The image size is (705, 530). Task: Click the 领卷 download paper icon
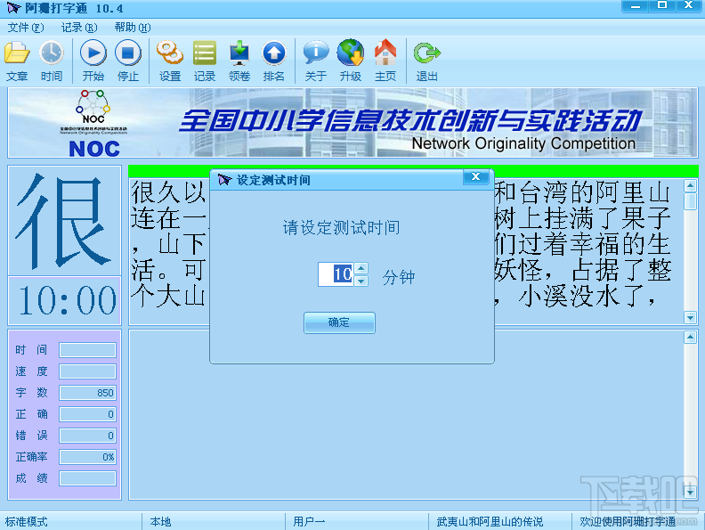[x=239, y=61]
